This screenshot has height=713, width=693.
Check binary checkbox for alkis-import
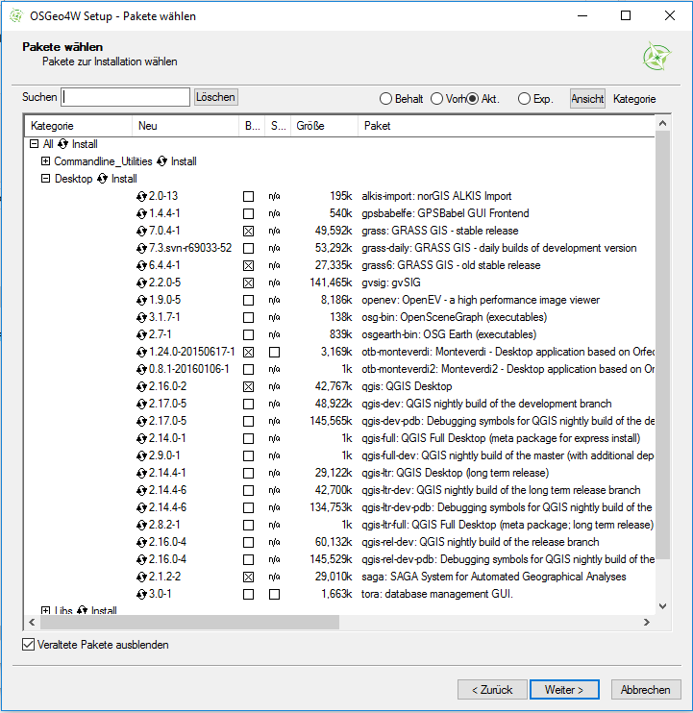[248, 196]
